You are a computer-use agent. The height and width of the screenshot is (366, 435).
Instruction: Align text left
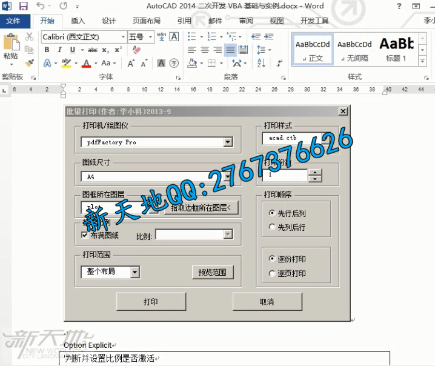(192, 50)
